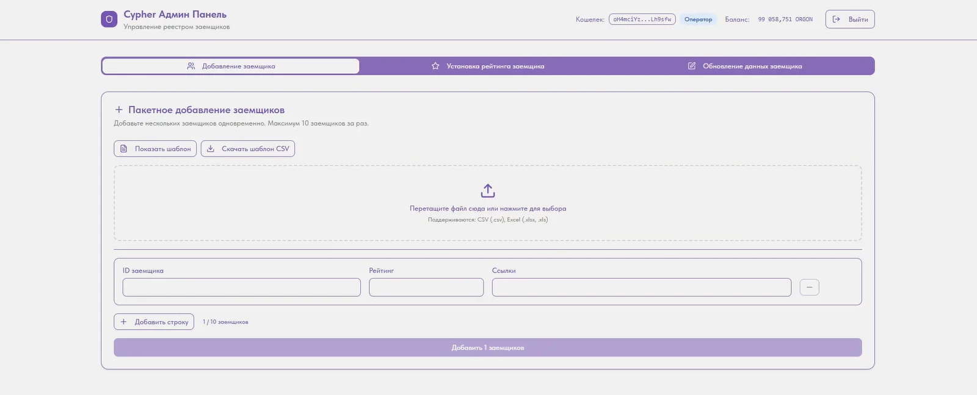Focus the Рейтинг input field
977x395 pixels.
(426, 287)
